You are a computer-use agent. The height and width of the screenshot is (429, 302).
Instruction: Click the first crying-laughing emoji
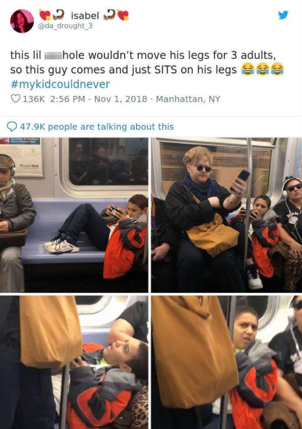pos(248,69)
